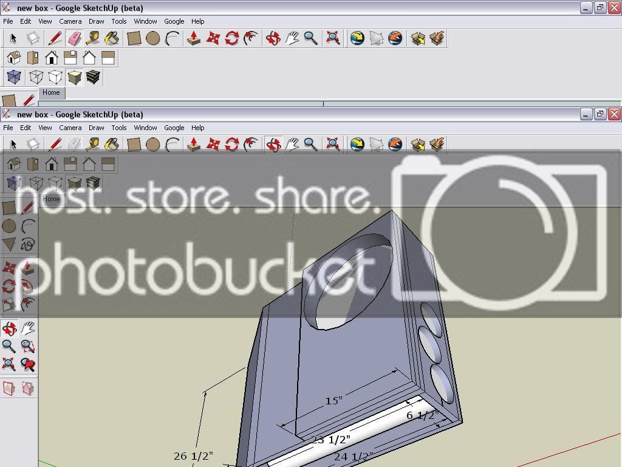Activate the Zoom Extents icon in upper window

333,38
